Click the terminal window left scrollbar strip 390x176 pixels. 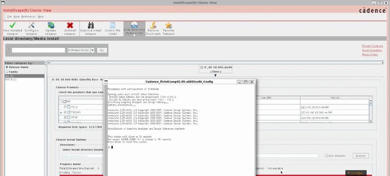tap(106, 130)
